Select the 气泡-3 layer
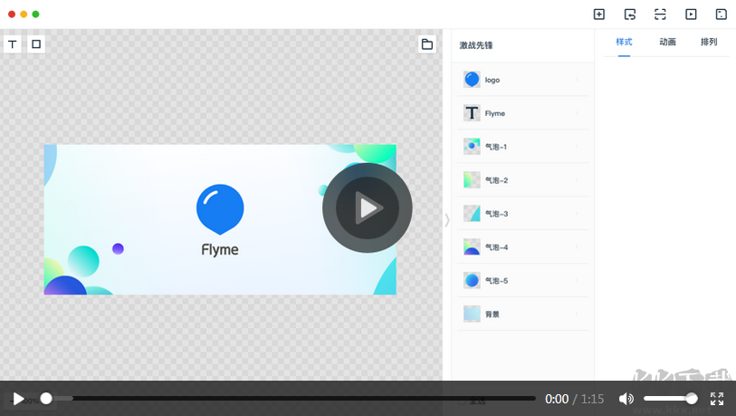Image resolution: width=736 pixels, height=416 pixels. click(523, 213)
